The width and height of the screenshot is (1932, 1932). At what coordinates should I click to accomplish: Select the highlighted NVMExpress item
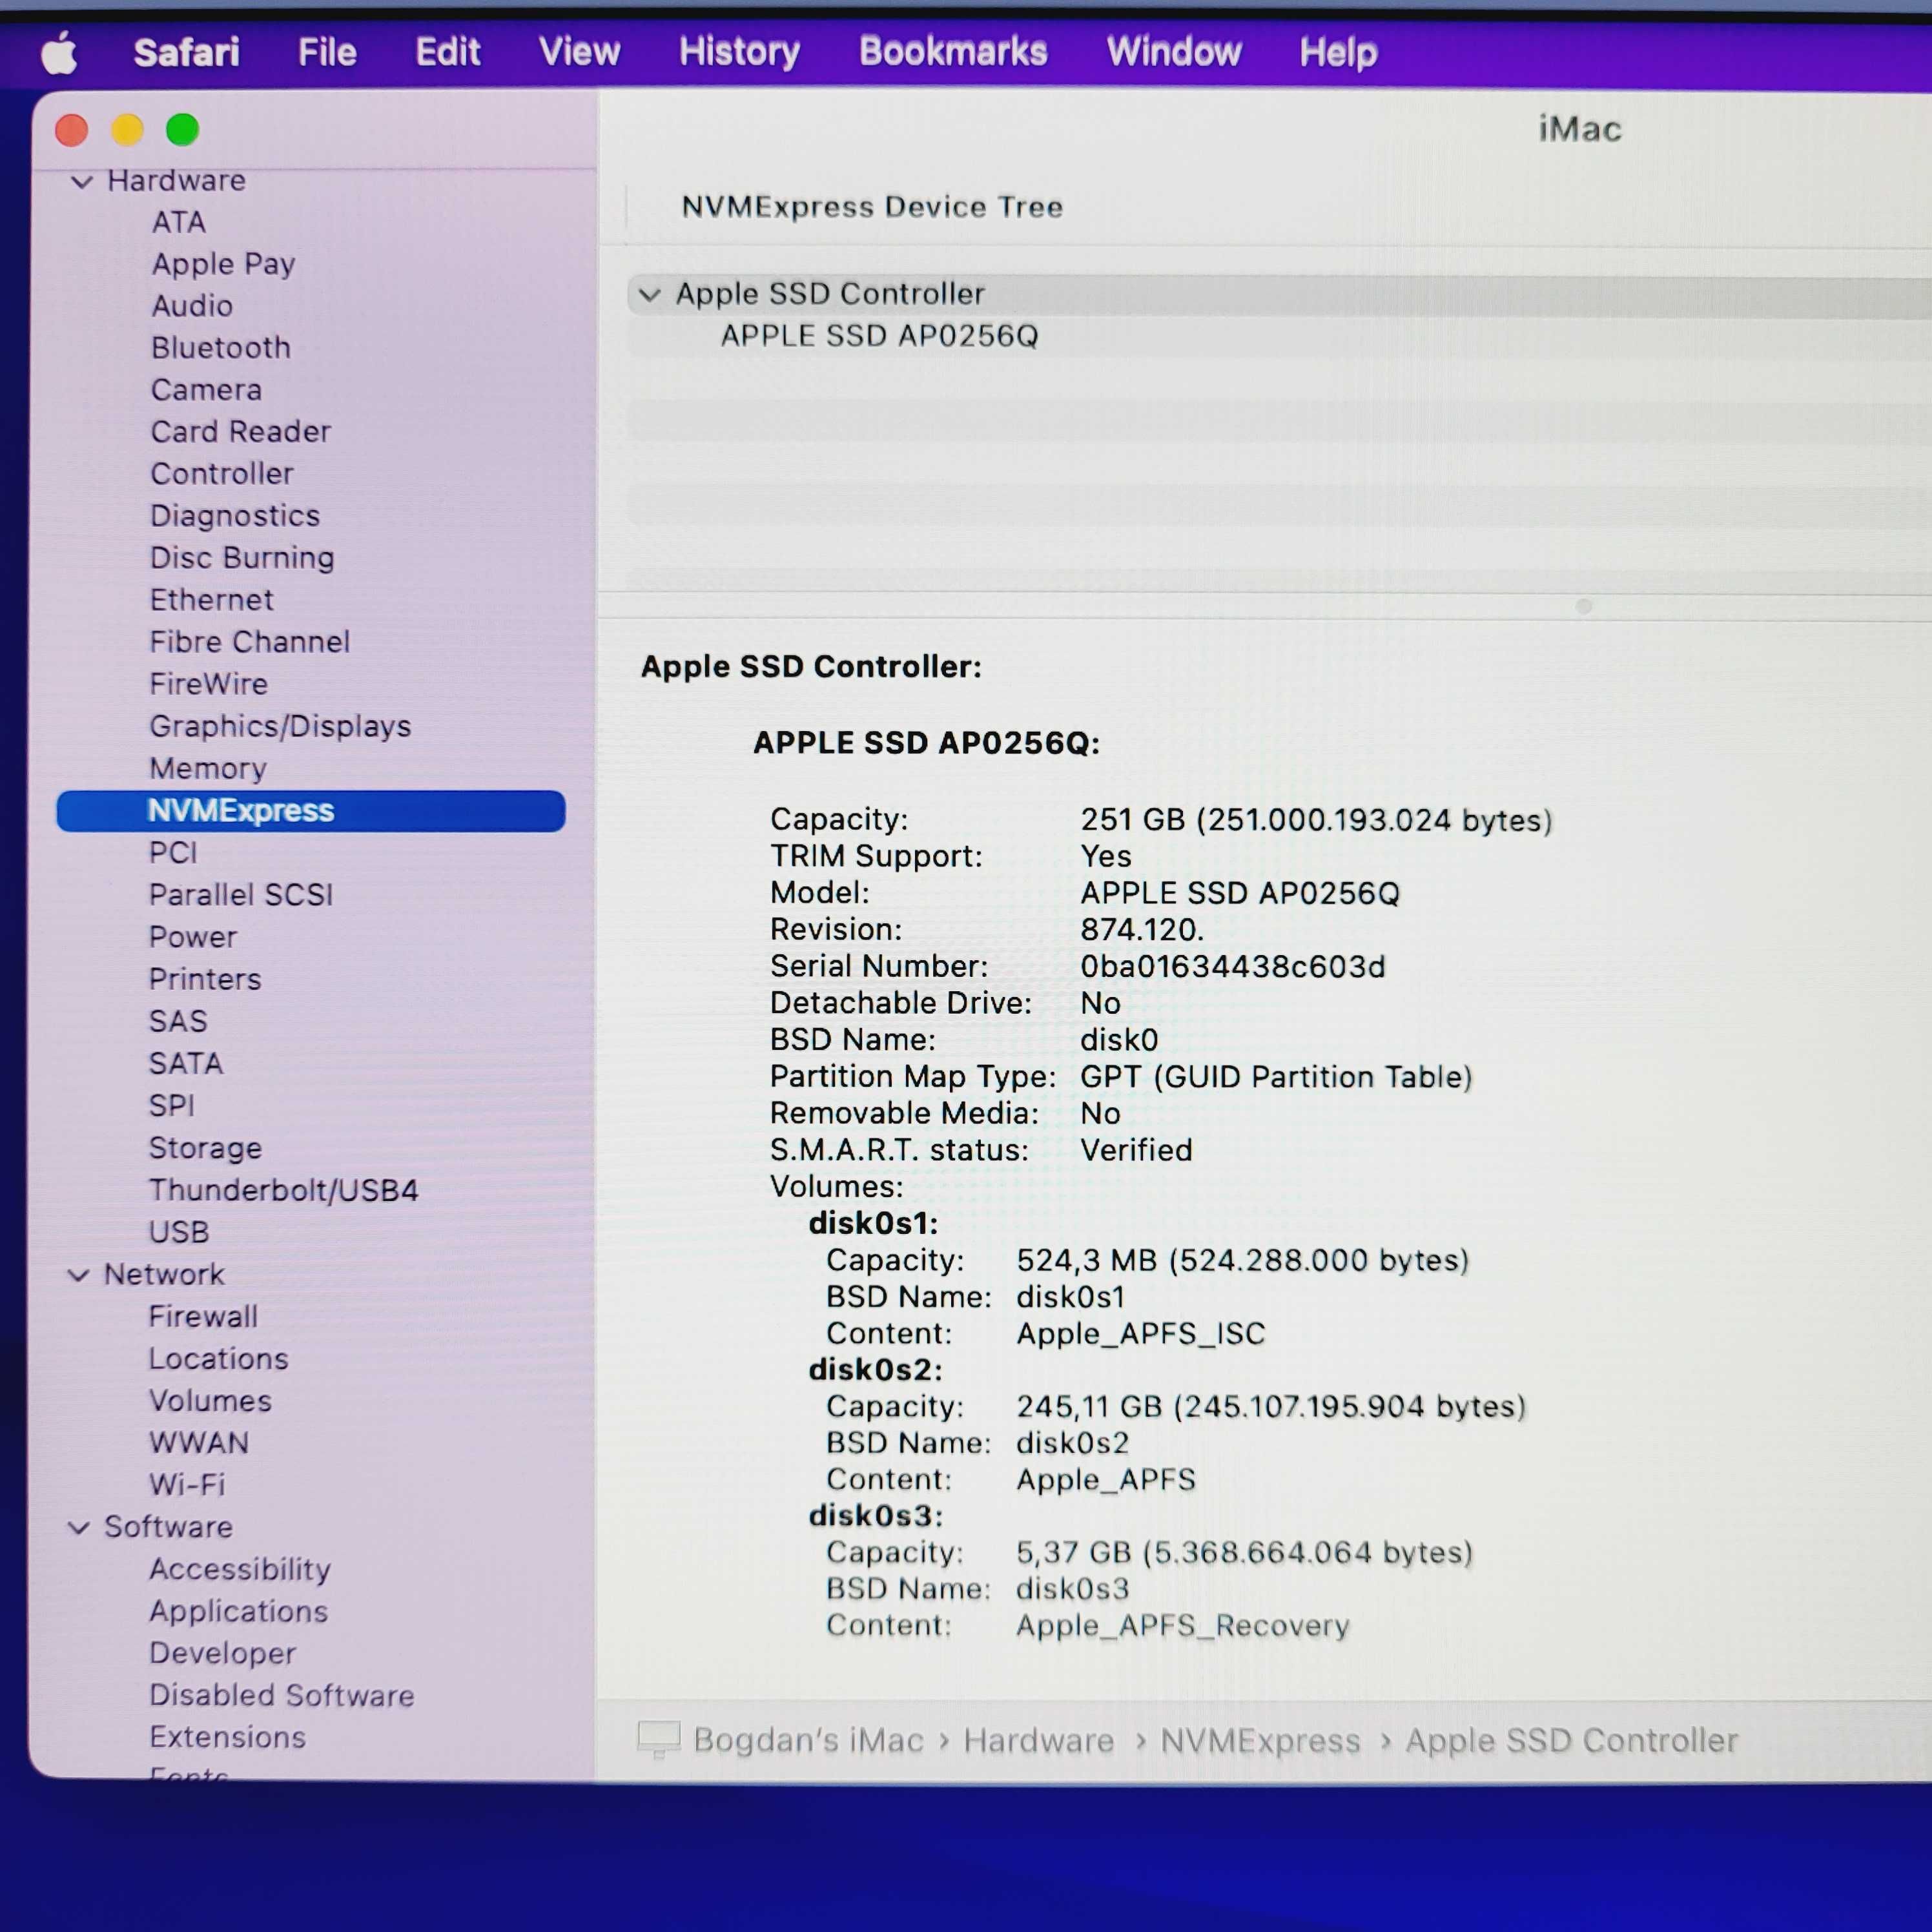click(311, 811)
